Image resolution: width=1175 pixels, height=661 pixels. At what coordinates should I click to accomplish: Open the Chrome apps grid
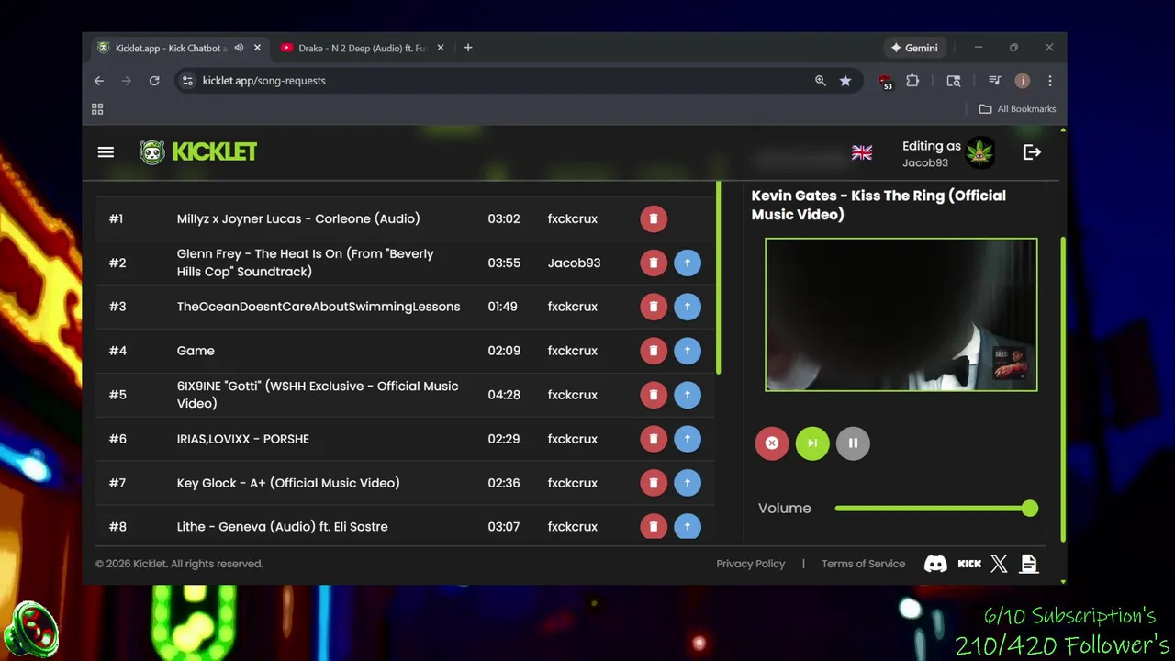coord(97,109)
